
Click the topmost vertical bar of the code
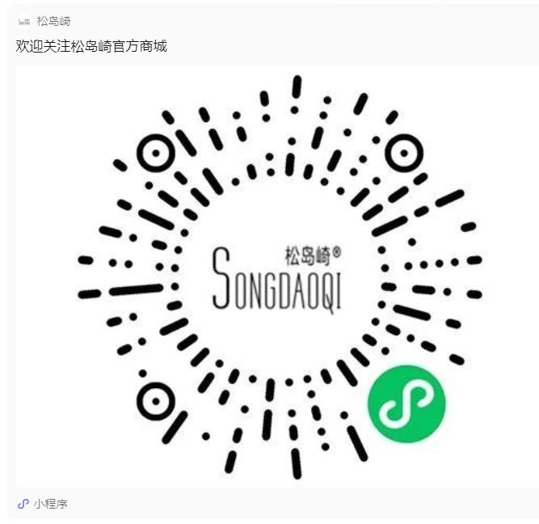tap(297, 87)
